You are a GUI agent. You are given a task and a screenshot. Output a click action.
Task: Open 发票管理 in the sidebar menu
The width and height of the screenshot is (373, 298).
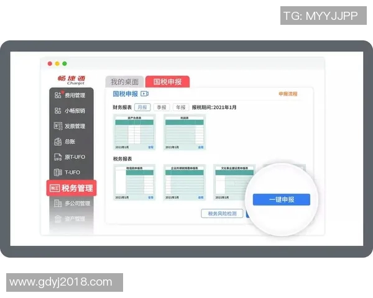coord(71,126)
